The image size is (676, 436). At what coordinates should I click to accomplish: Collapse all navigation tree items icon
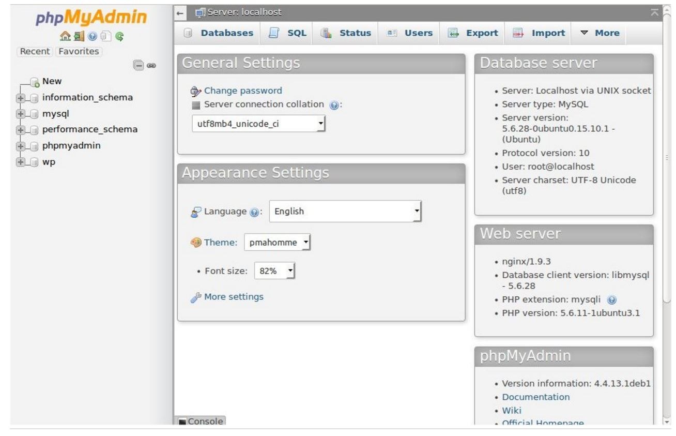coord(138,65)
